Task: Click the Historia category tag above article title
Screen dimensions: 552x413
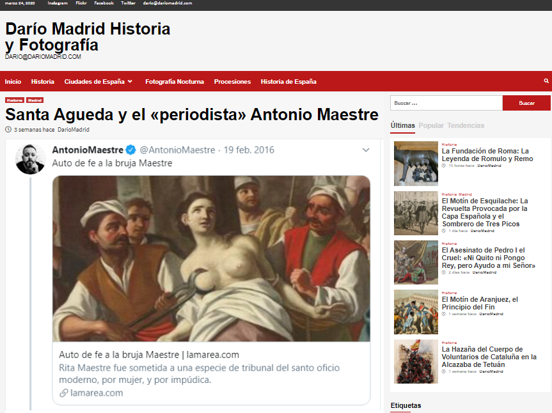Action: tap(15, 100)
